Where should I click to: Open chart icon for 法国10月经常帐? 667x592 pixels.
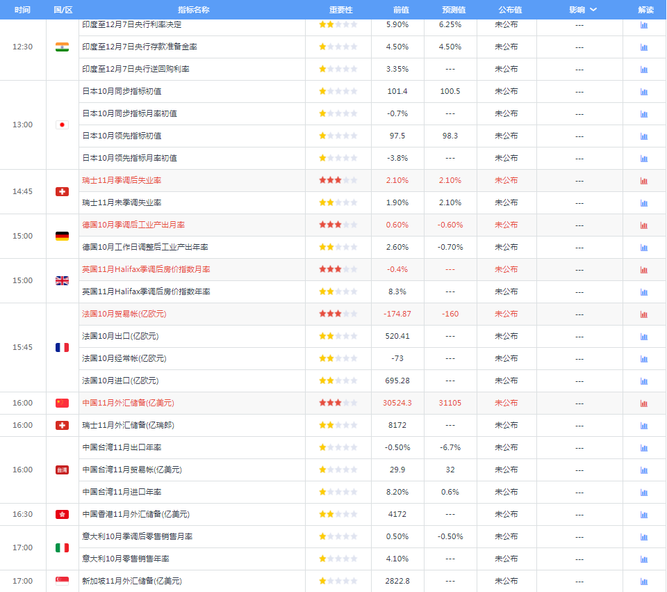click(643, 359)
